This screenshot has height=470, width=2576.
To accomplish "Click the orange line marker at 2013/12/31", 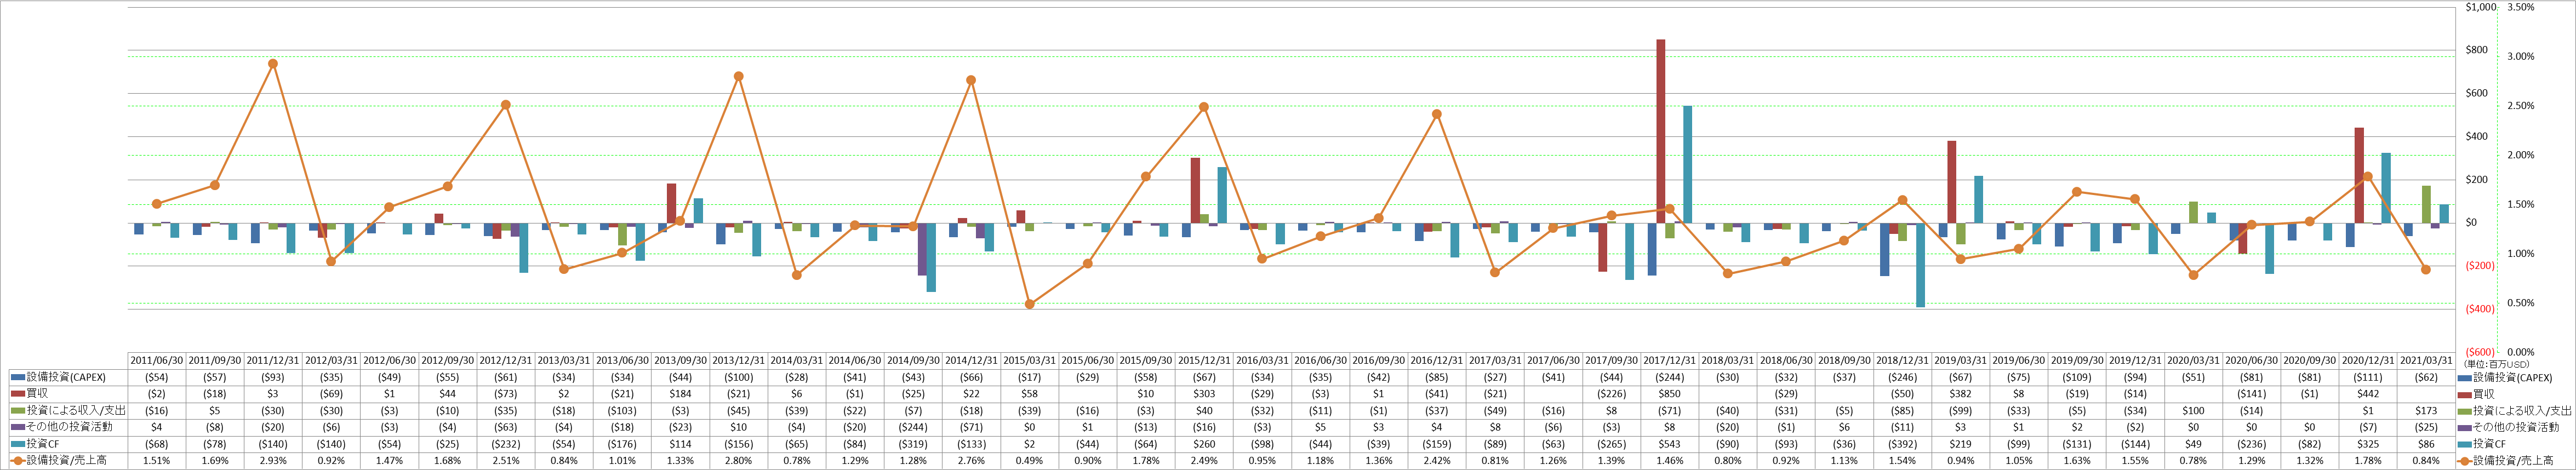I will click(x=738, y=76).
